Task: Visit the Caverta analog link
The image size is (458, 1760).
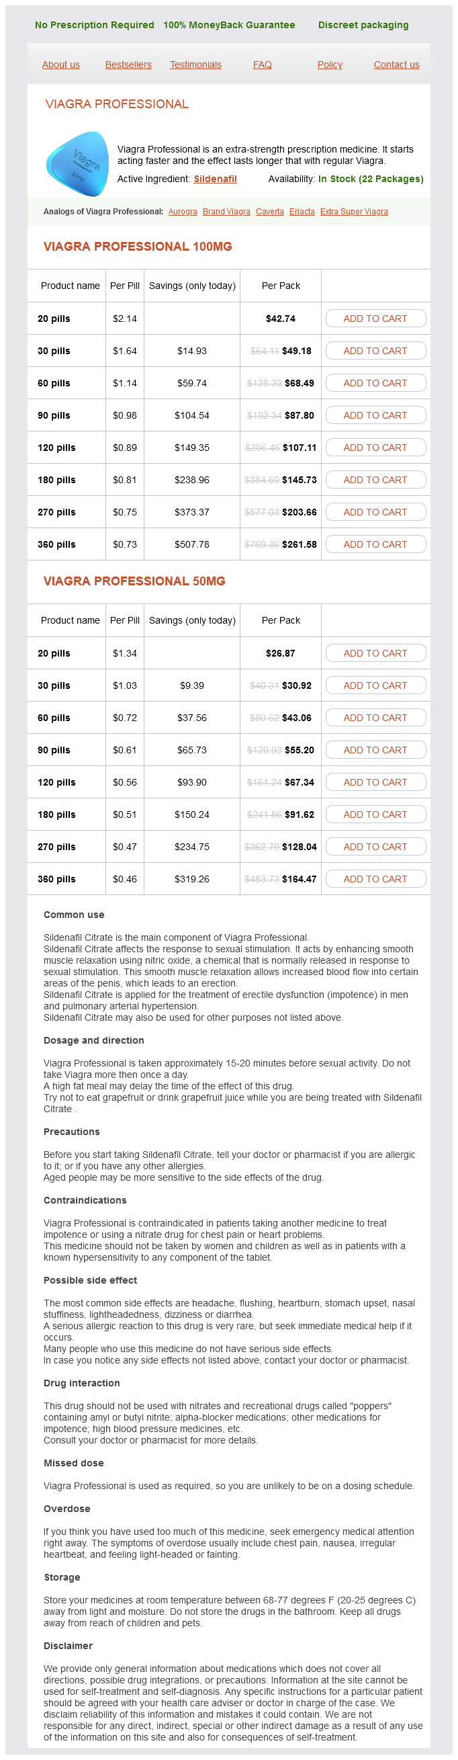Action: (269, 212)
